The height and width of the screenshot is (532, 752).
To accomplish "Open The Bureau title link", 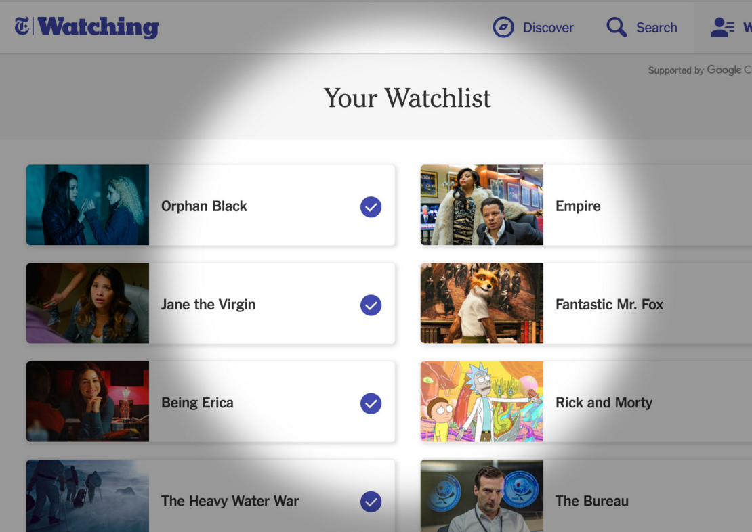I will [592, 501].
